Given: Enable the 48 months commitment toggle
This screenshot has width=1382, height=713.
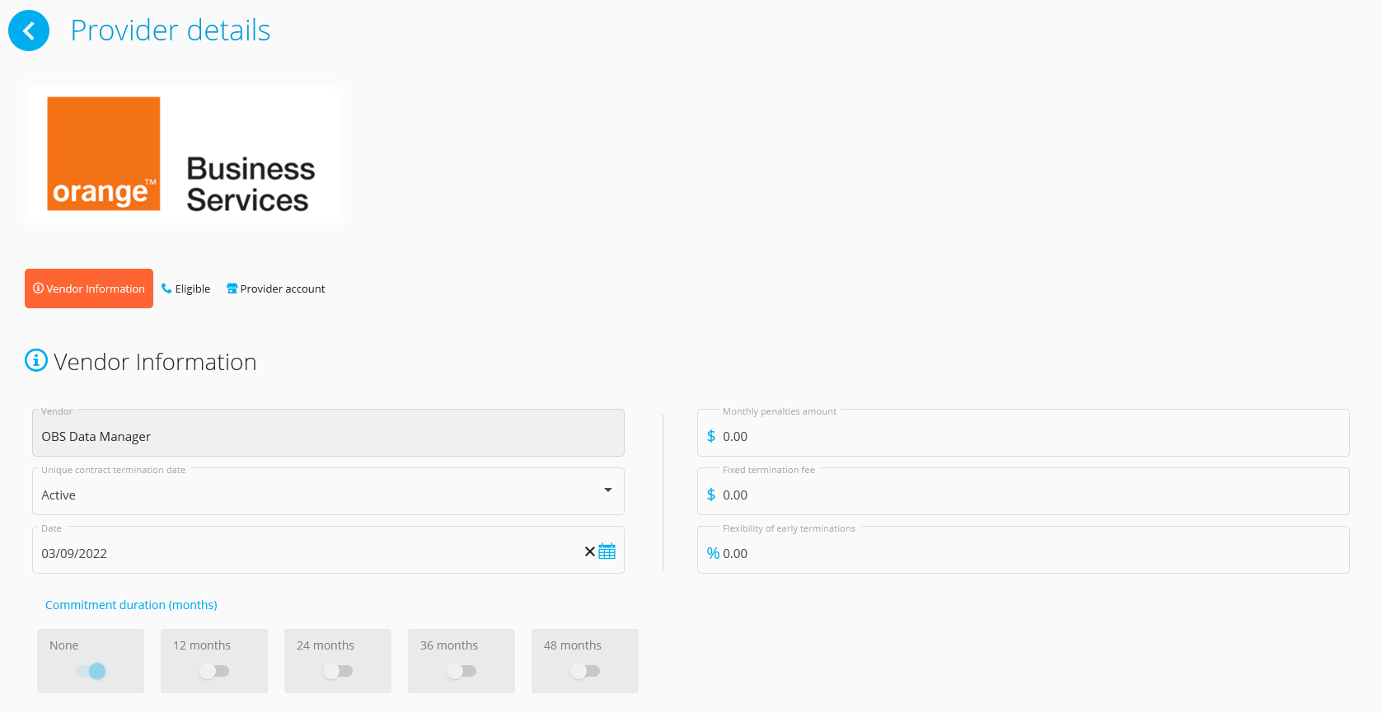Looking at the screenshot, I should (x=585, y=671).
